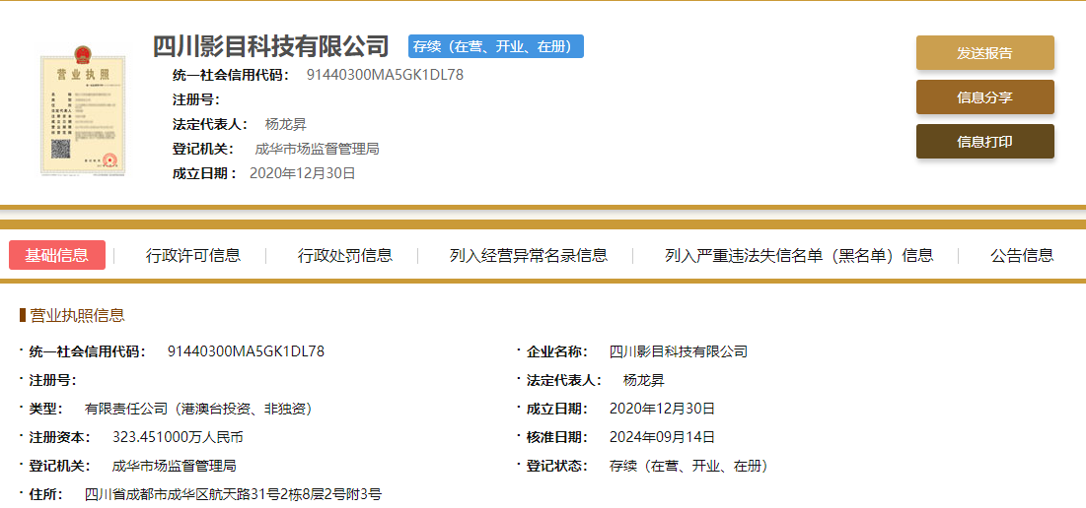
Task: Switch to the 行政许可信息 tab
Action: [193, 255]
